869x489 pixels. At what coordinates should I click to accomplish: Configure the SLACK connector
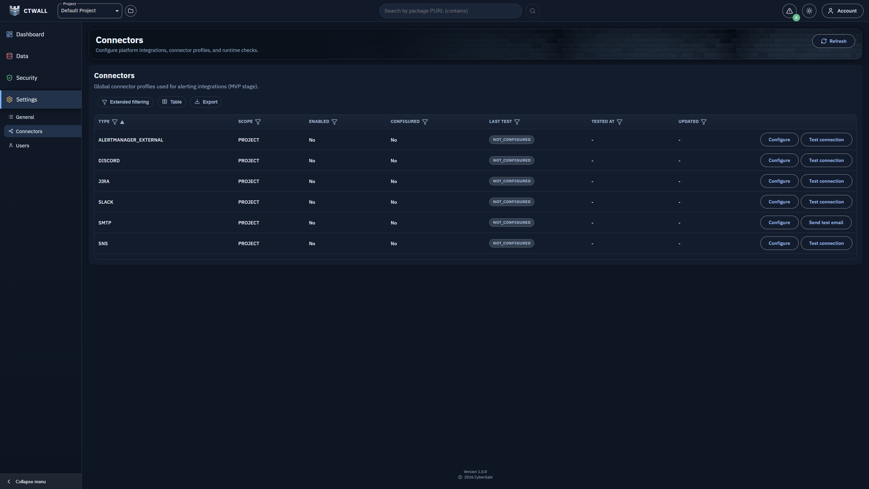pyautogui.click(x=779, y=202)
